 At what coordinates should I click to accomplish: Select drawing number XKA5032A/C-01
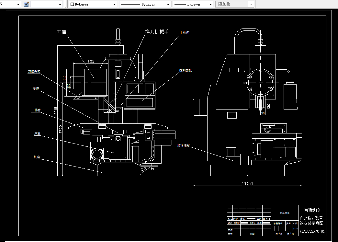312,231
